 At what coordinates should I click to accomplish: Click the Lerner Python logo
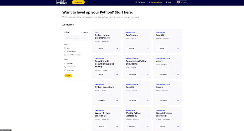(61, 2)
